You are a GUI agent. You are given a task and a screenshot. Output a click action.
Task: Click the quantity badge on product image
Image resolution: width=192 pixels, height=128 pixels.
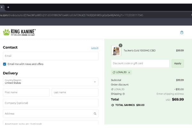coord(121,45)
